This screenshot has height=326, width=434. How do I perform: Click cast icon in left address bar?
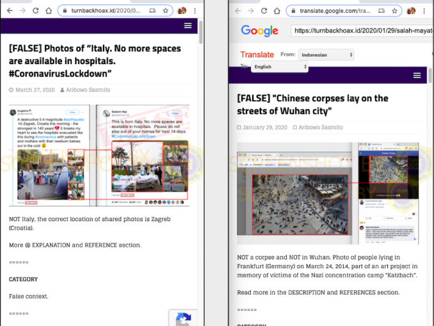point(152,11)
